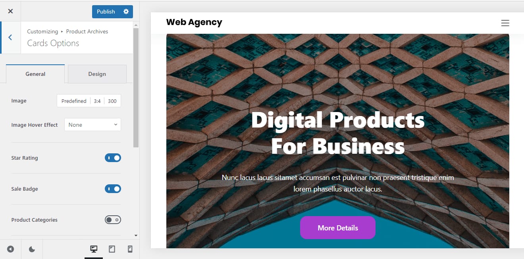
Task: Open the hamburger menu in preview
Action: (x=505, y=23)
